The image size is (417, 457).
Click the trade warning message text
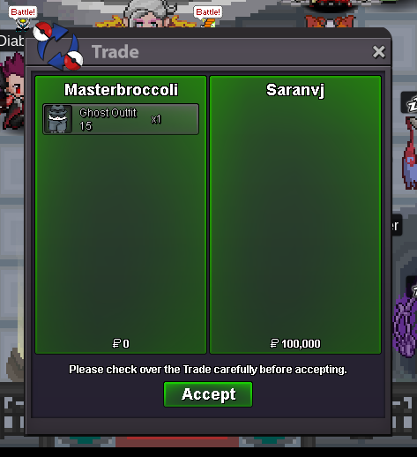coord(208,370)
